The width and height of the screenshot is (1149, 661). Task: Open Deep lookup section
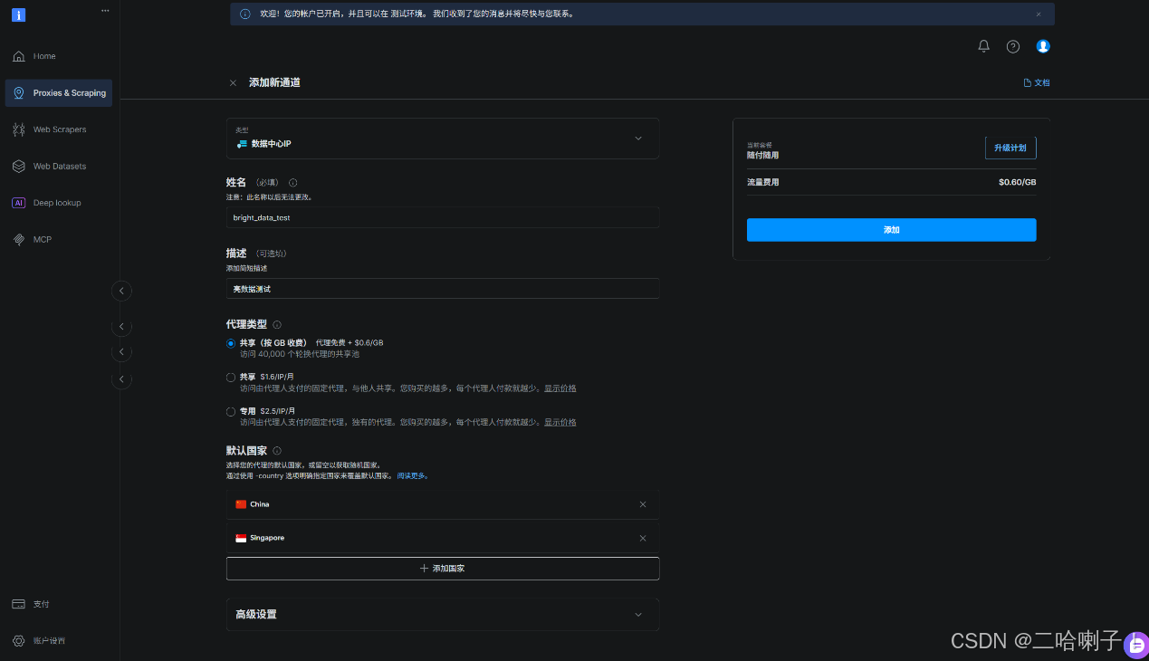pyautogui.click(x=60, y=203)
